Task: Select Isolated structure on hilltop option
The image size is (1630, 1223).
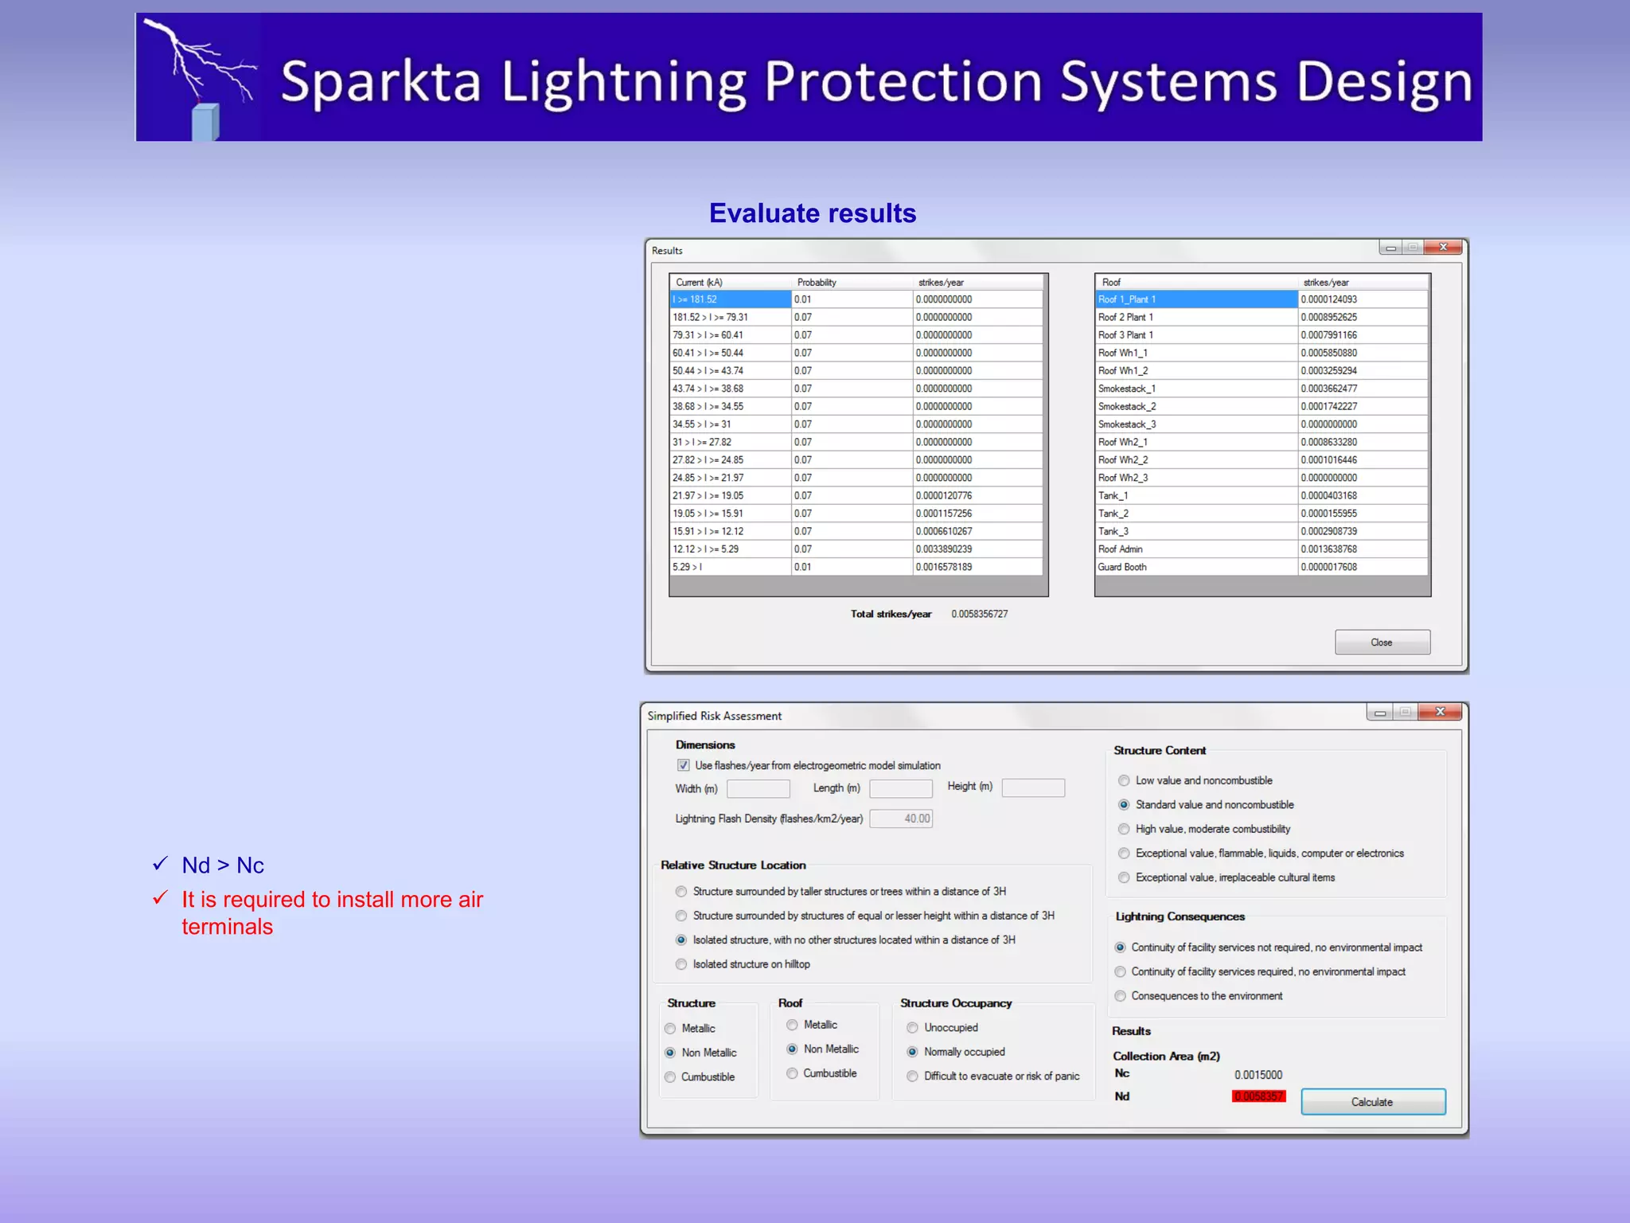Action: pyautogui.click(x=681, y=964)
